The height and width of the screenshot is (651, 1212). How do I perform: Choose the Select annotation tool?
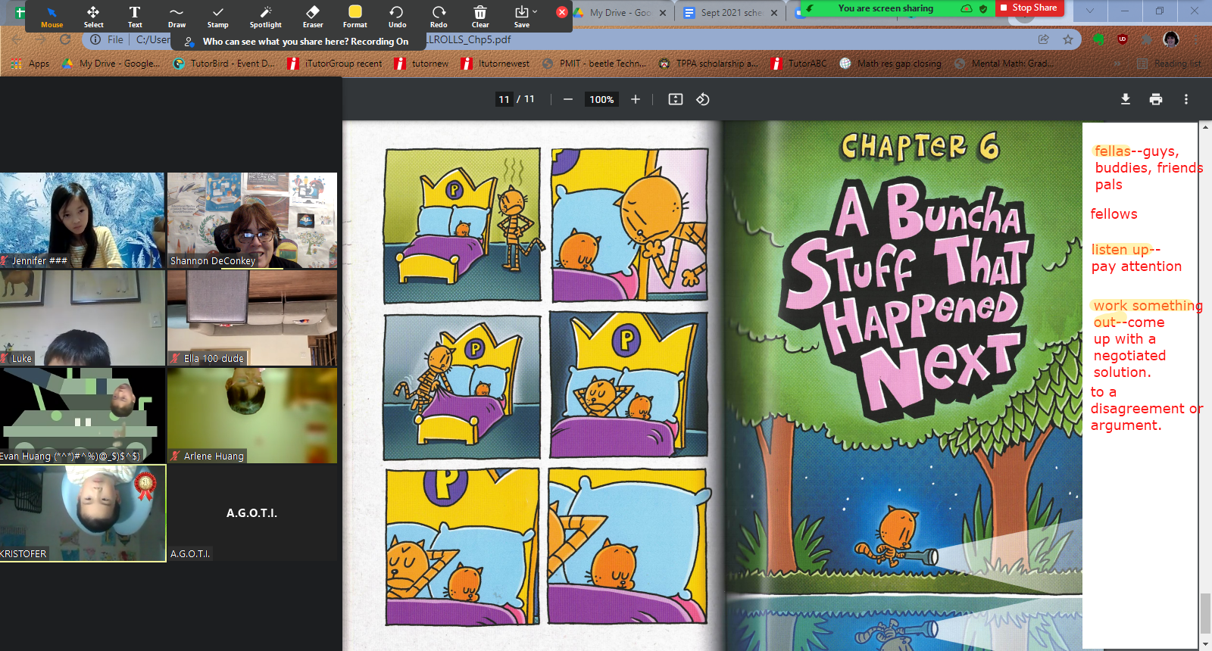93,17
